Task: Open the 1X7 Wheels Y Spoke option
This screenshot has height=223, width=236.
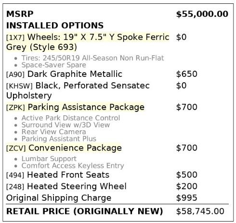Action: point(88,42)
